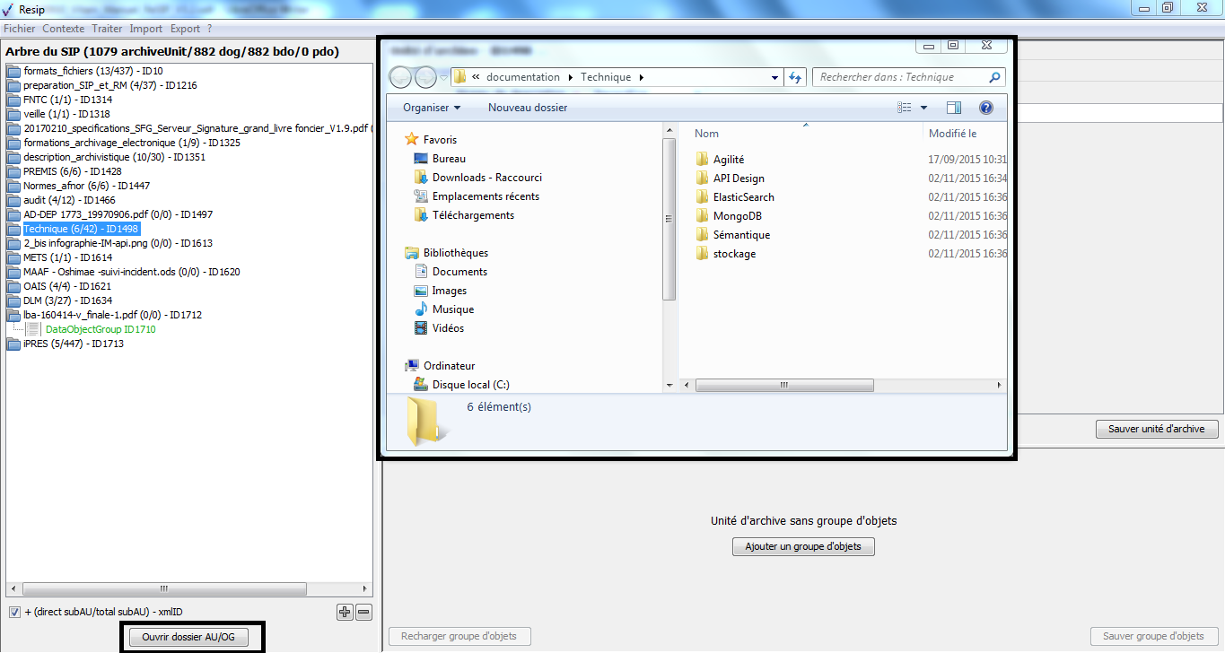This screenshot has width=1225, height=653.
Task: Toggle the subAU xmlID checkbox
Action: coord(14,612)
